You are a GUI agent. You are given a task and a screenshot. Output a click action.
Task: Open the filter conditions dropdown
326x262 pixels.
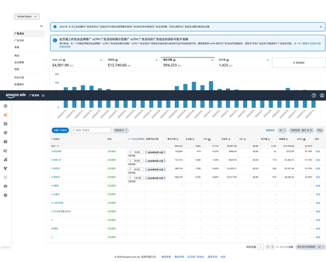pos(121,130)
